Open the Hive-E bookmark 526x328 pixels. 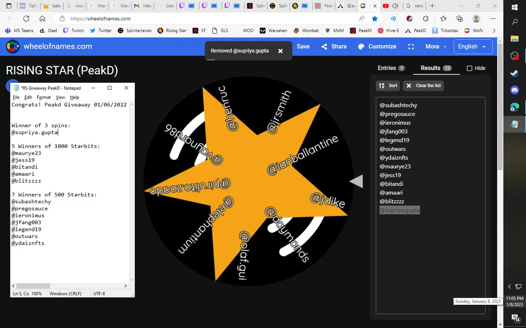388,30
